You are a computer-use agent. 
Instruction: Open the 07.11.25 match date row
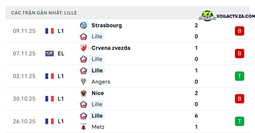pyautogui.click(x=127, y=54)
